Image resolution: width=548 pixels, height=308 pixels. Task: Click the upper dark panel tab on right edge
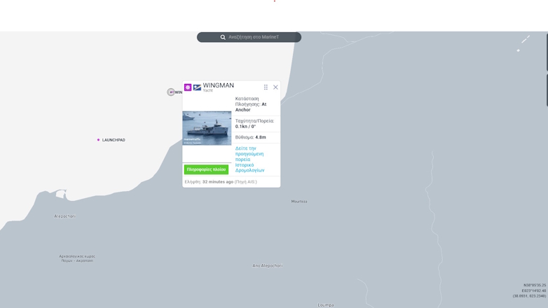[x=547, y=51]
